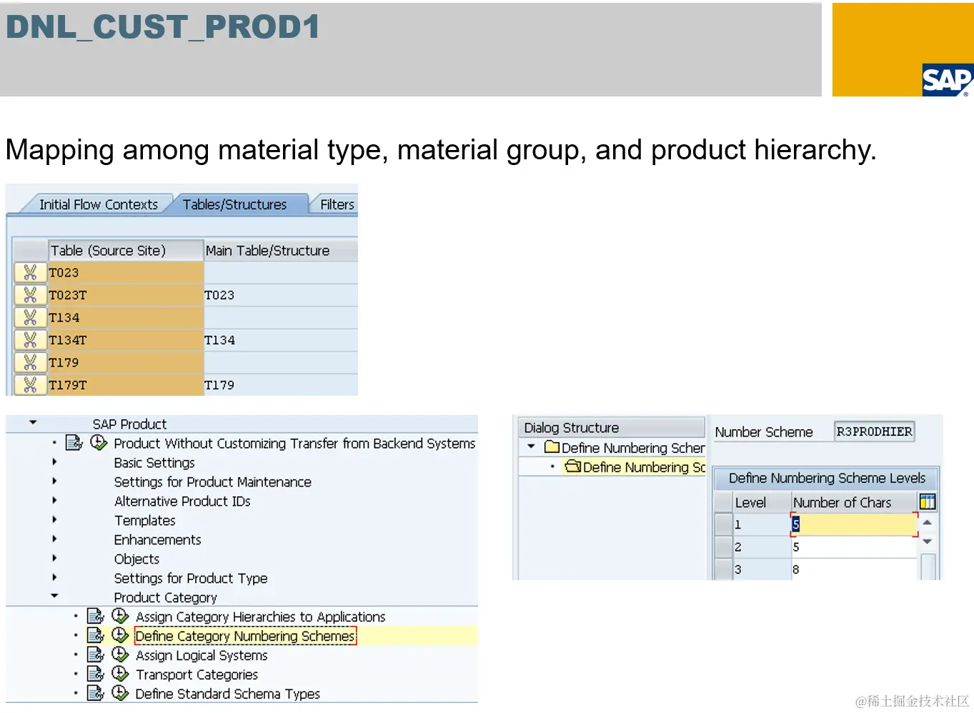Execute activity icon for Define Category Numbering Schemes
This screenshot has height=713, width=974.
(120, 635)
